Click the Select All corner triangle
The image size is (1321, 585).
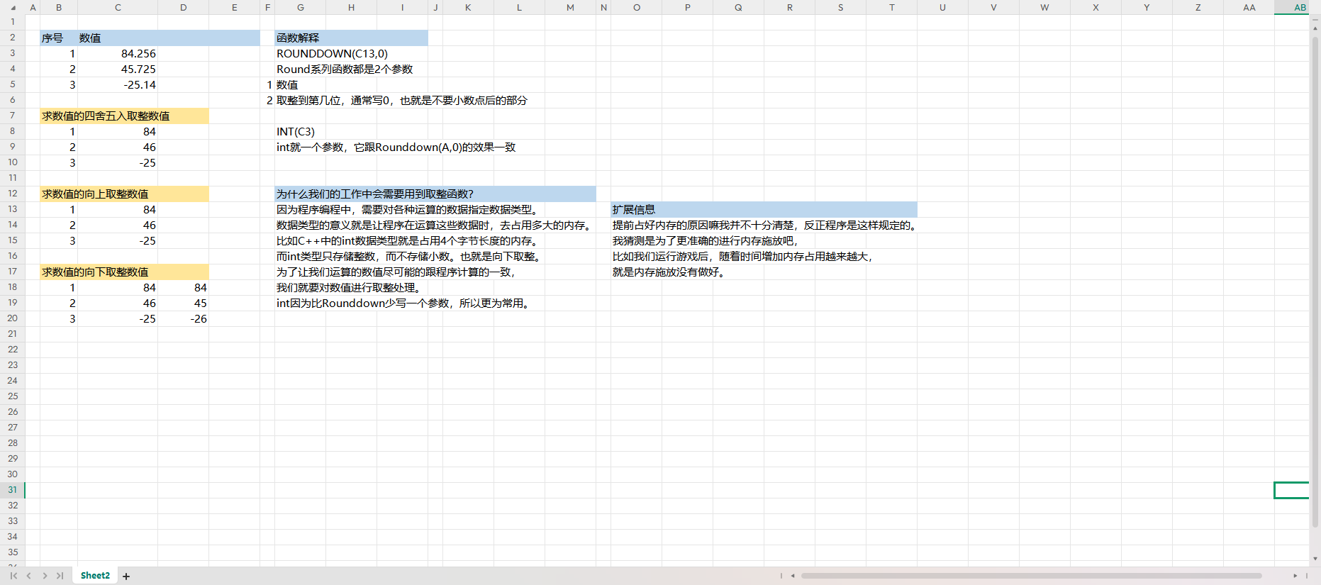pyautogui.click(x=13, y=8)
